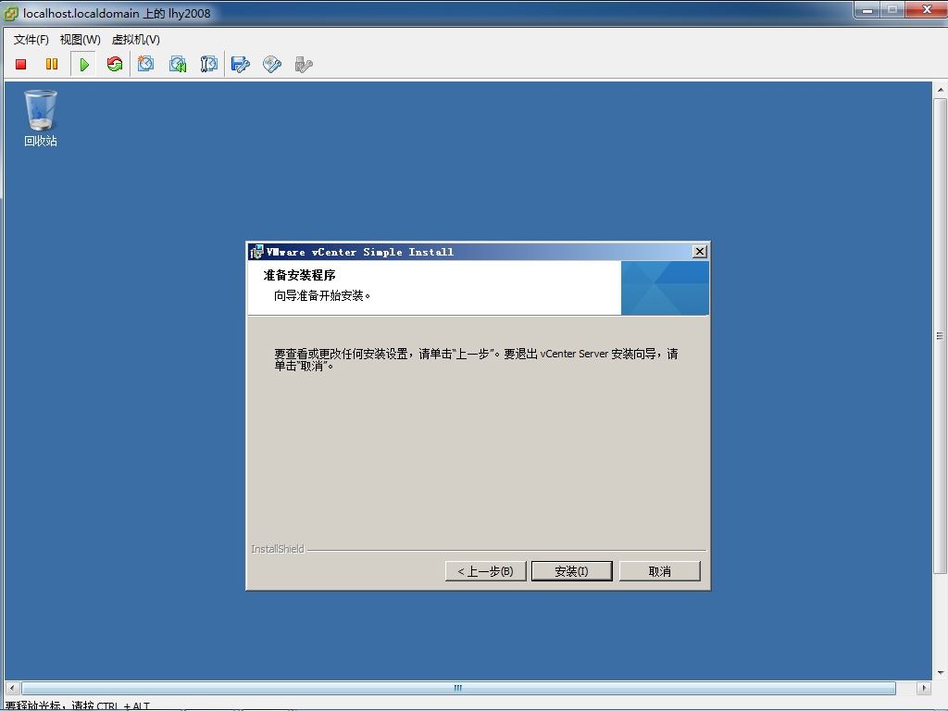This screenshot has width=948, height=711.
Task: Click the revert to snapshot icon
Action: pyautogui.click(x=178, y=64)
